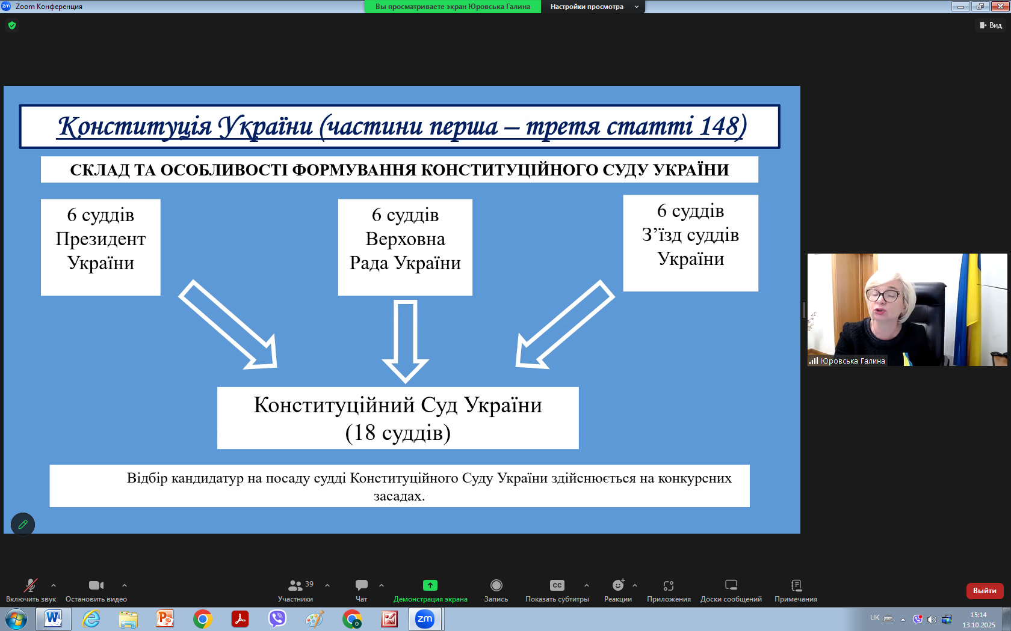Open the Notes icon
This screenshot has width=1011, height=631.
click(x=796, y=585)
